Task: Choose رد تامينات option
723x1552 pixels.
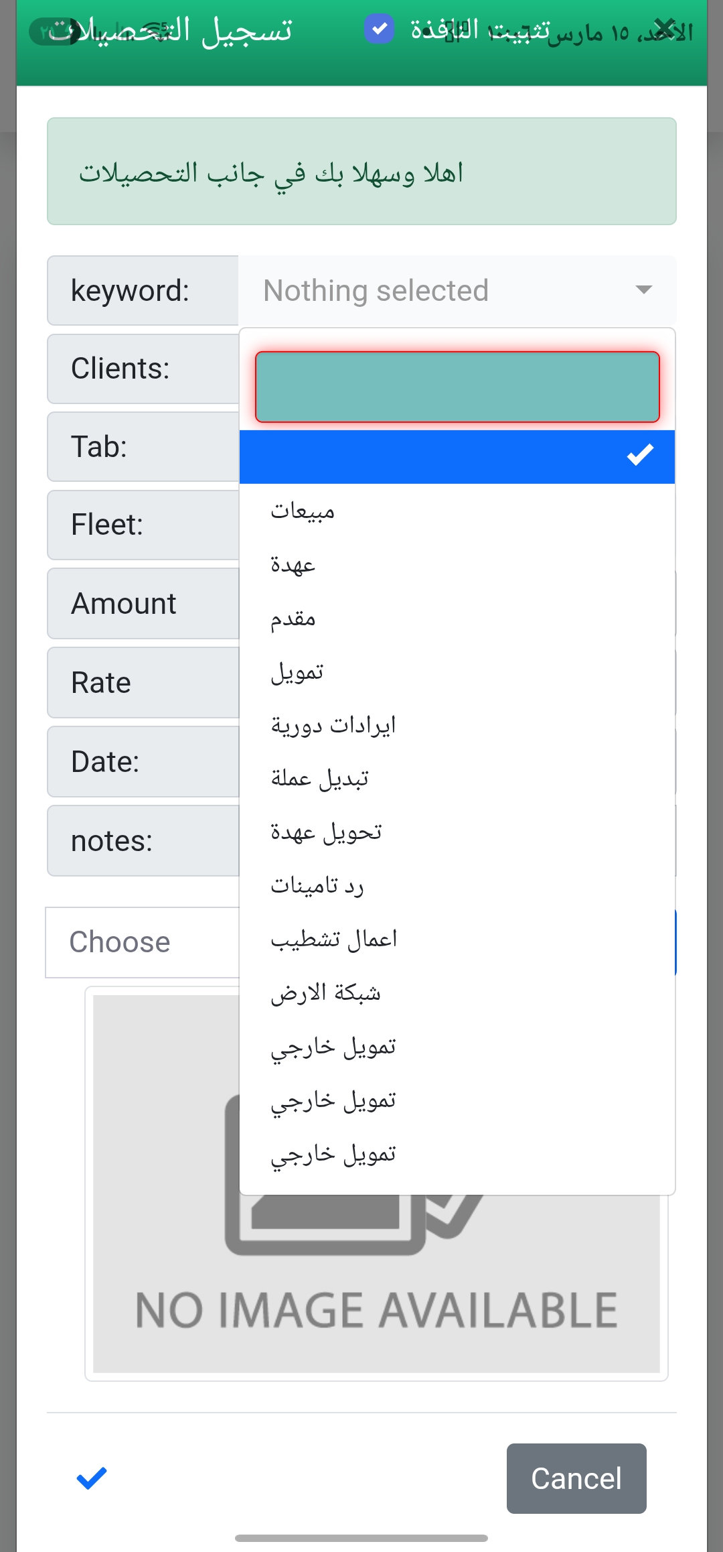Action: (x=317, y=886)
